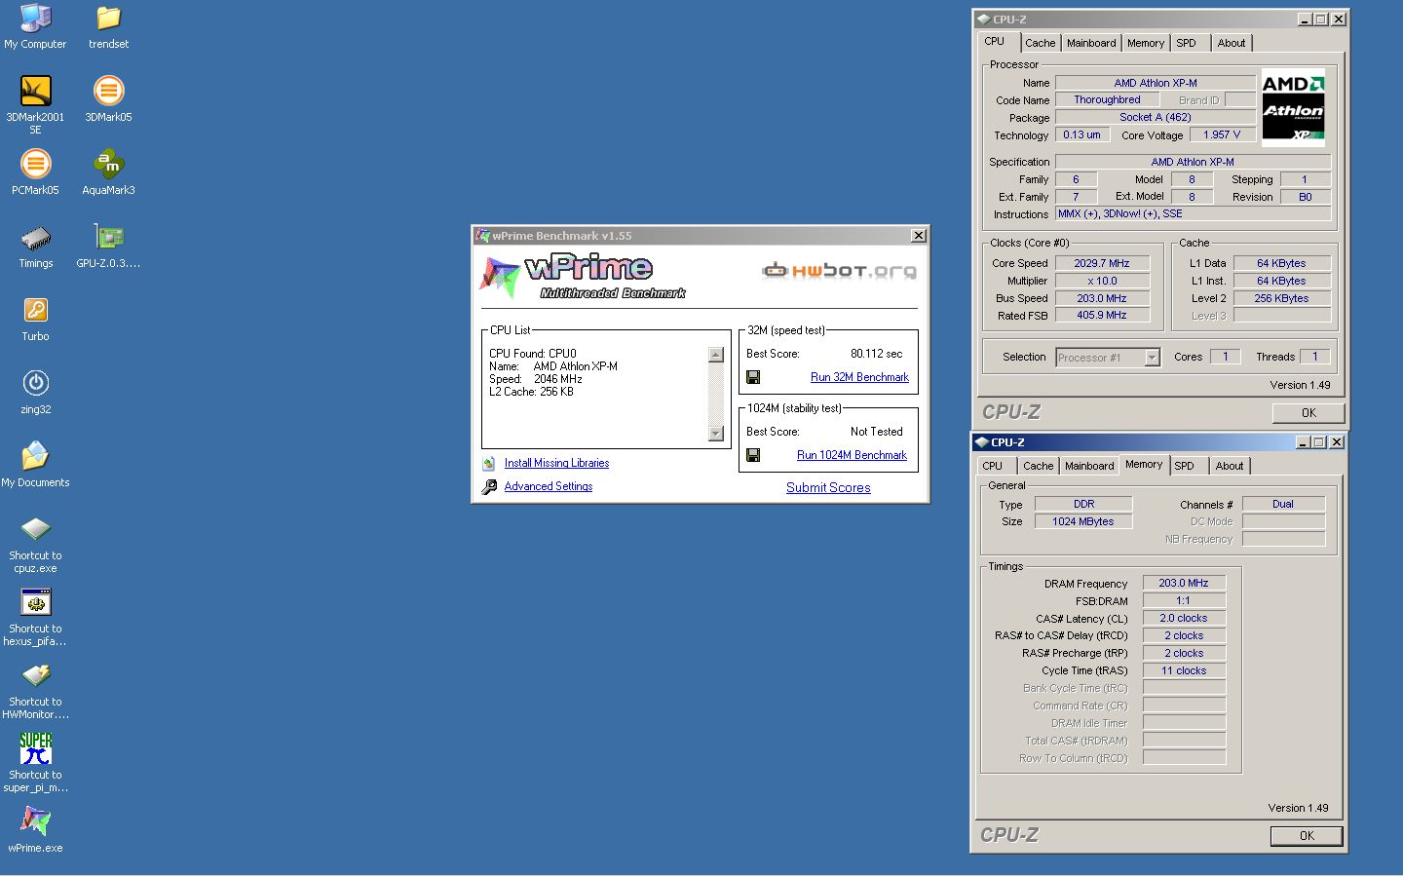The height and width of the screenshot is (877, 1403).
Task: Launch the PCMark05 desktop icon
Action: pyautogui.click(x=35, y=164)
